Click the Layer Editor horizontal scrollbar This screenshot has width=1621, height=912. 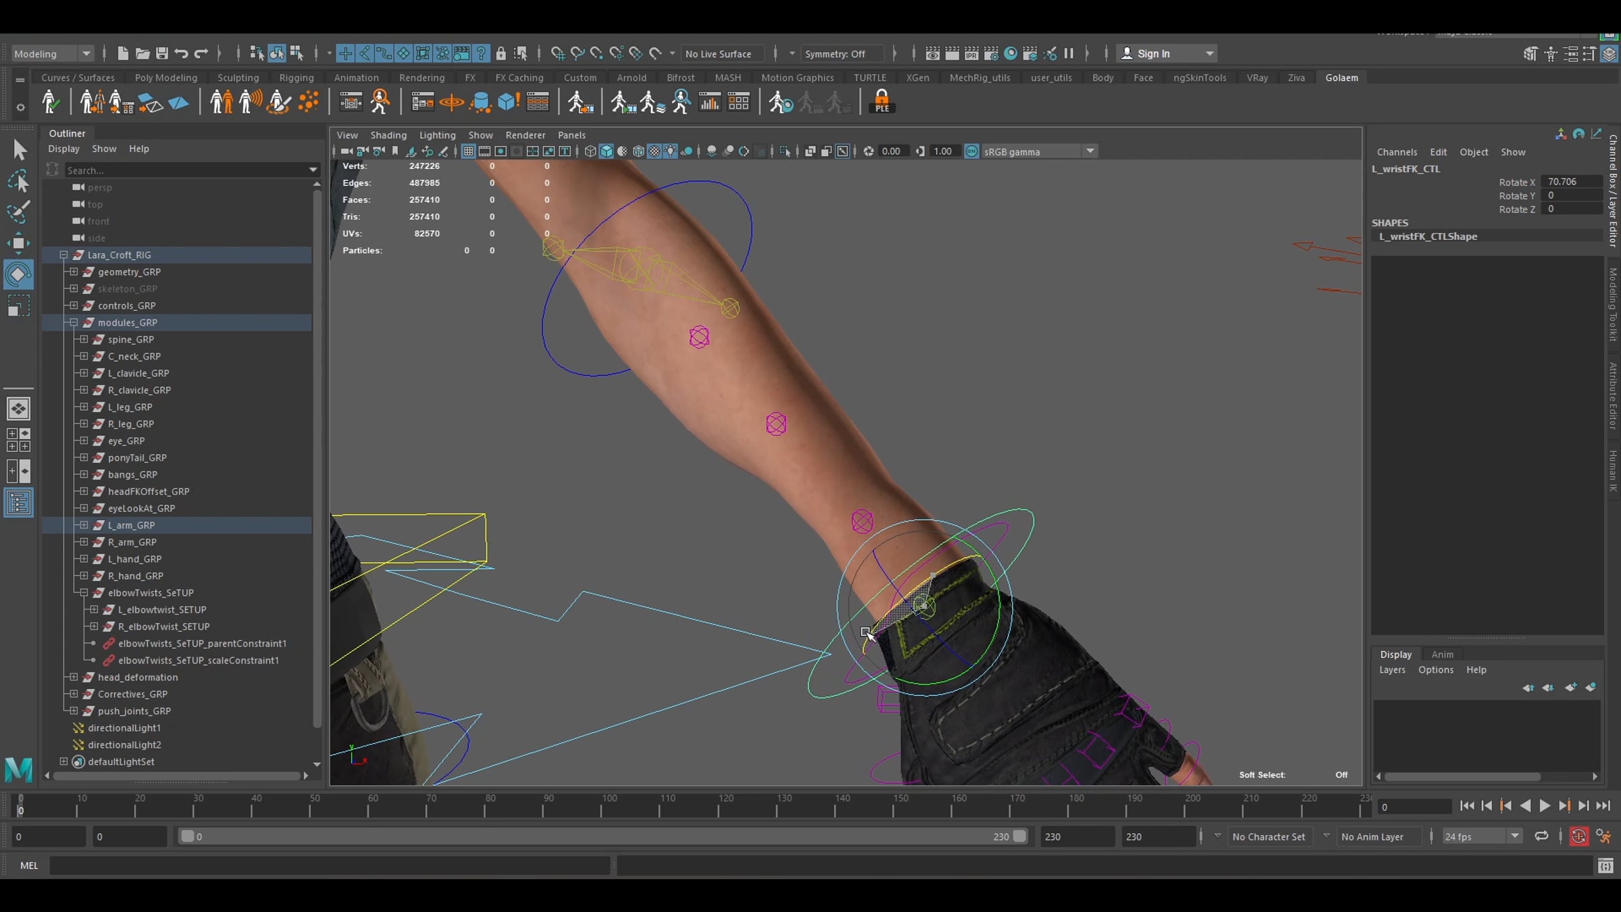(1462, 776)
